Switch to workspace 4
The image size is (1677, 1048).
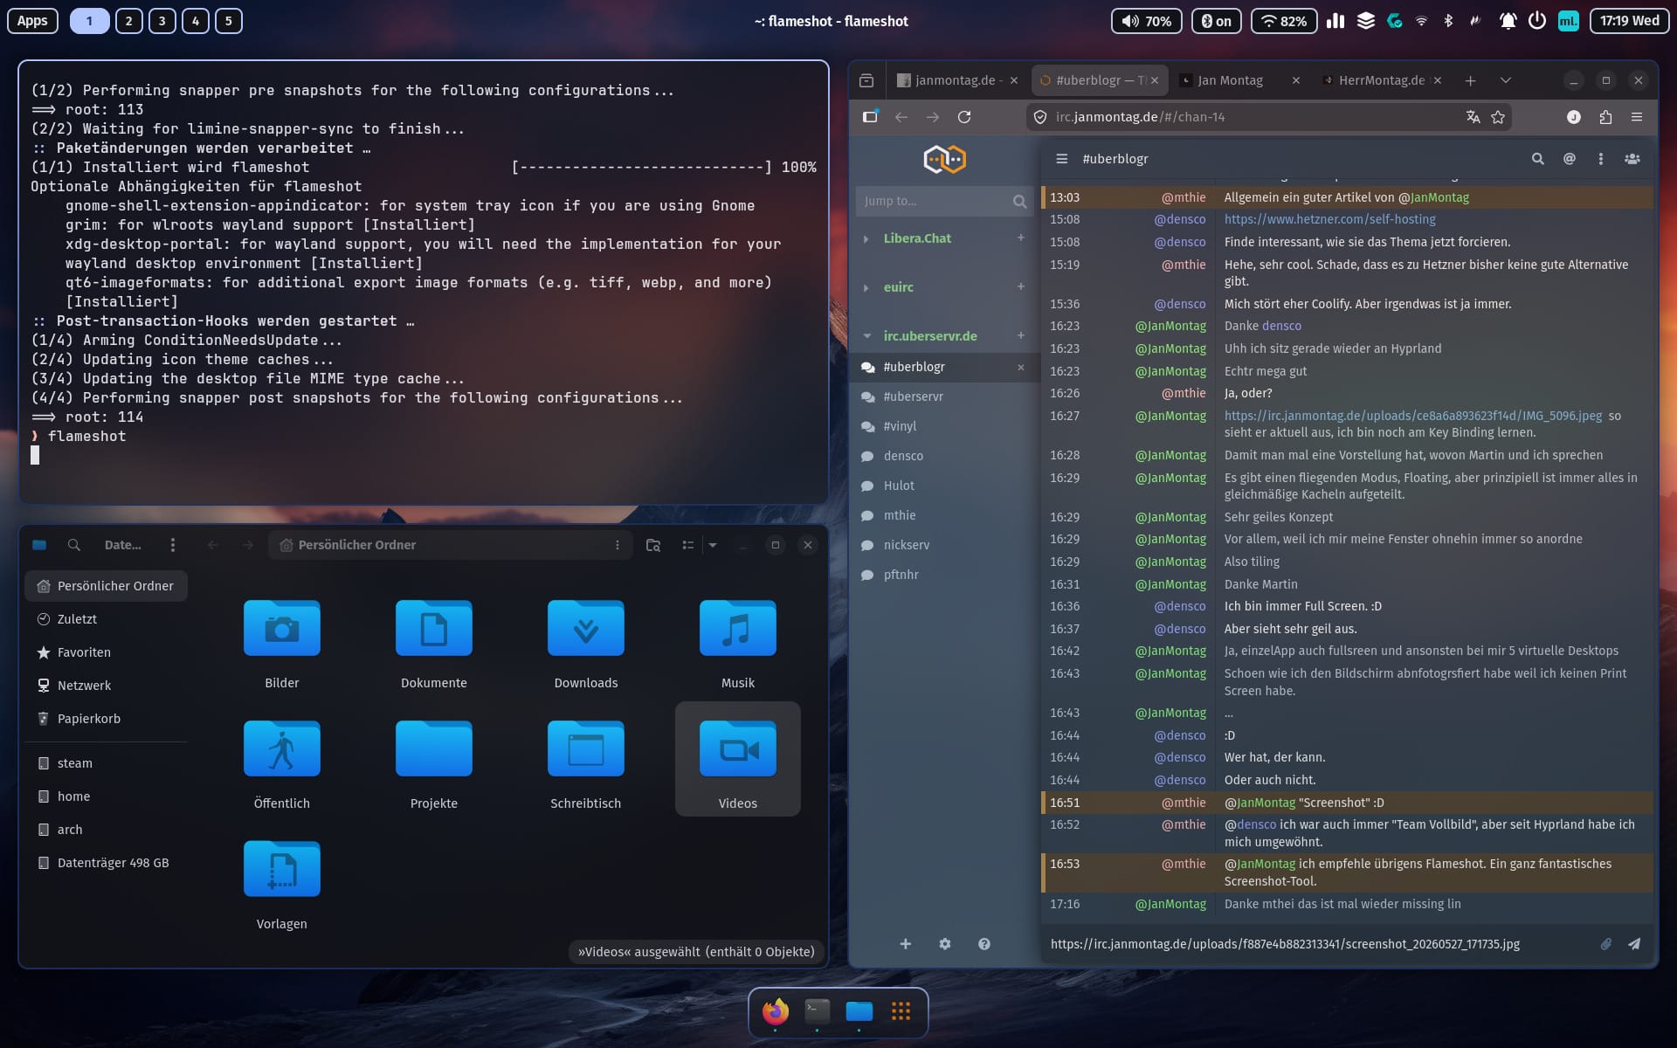click(196, 21)
